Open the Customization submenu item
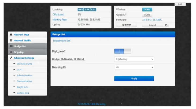This screenshot has height=109, width=196. pyautogui.click(x=24, y=81)
